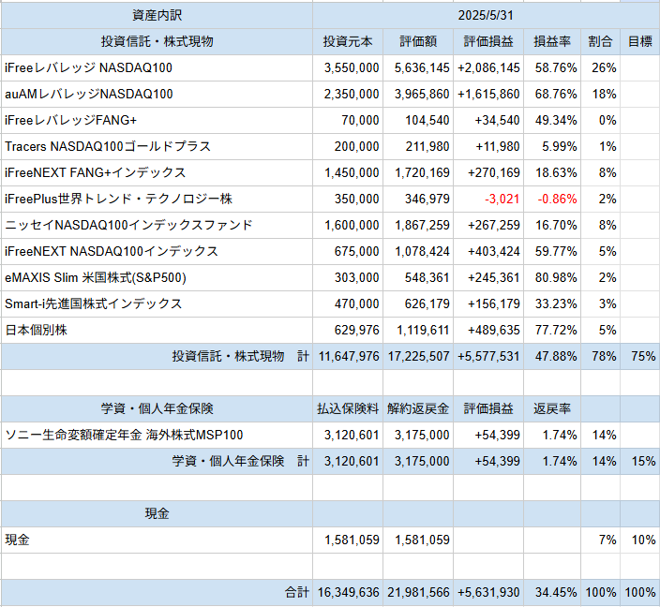This screenshot has height=607, width=660.
Task: Click the value +267,259
Action: point(488,225)
